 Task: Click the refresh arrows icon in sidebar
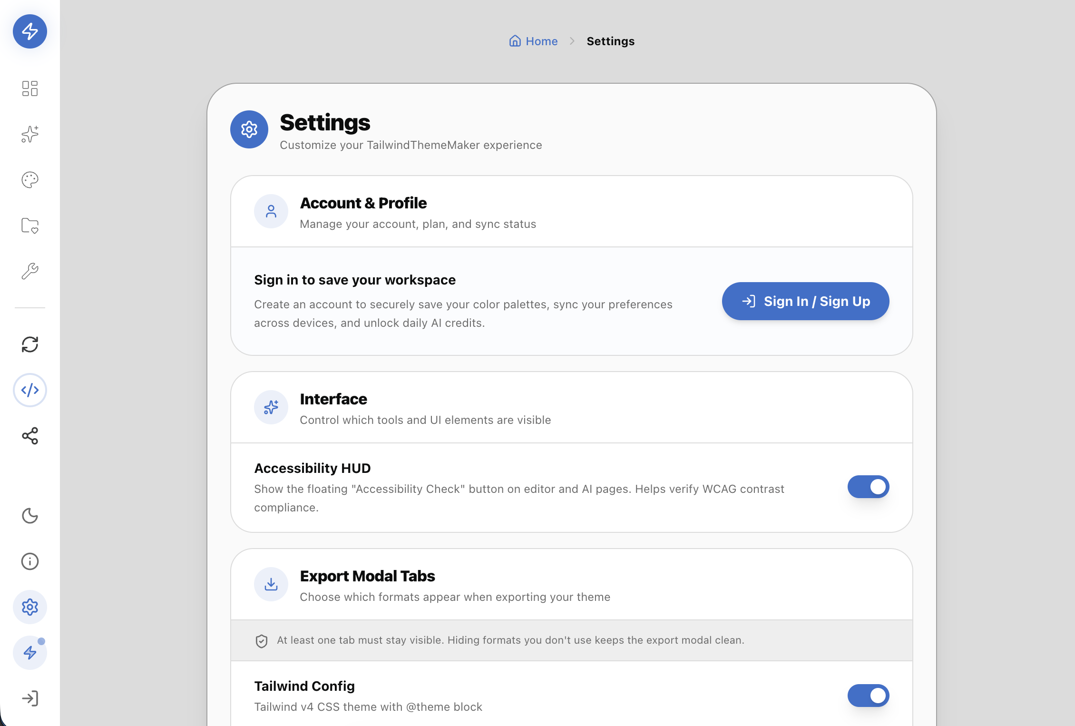tap(30, 344)
